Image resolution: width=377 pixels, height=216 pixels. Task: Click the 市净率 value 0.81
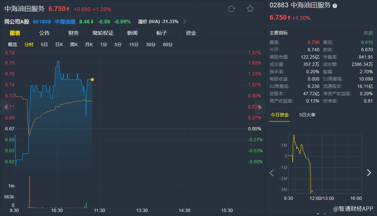pos(368,101)
